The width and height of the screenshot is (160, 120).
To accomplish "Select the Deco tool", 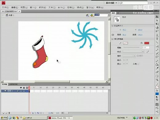I will coord(157,57).
